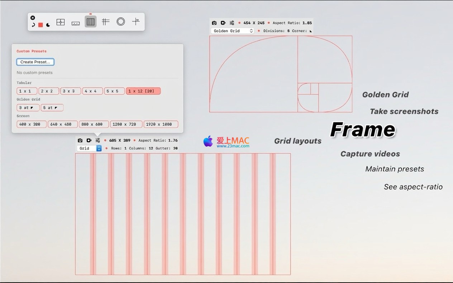The height and width of the screenshot is (283, 453).
Task: Change the Golden Grid Corner indicator
Action: pyautogui.click(x=310, y=31)
